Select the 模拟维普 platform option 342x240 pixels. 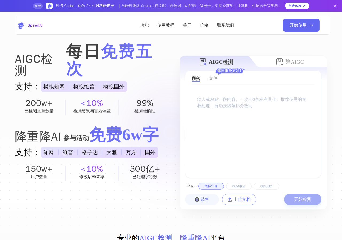coord(239,186)
